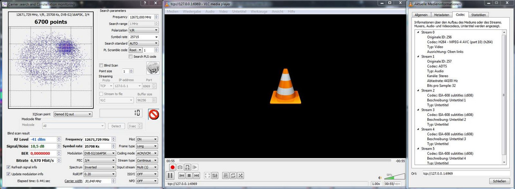Viewport: 515px width, 189px height.
Task: Open the Symbol rate 25715 dropdown
Action: [x=143, y=37]
